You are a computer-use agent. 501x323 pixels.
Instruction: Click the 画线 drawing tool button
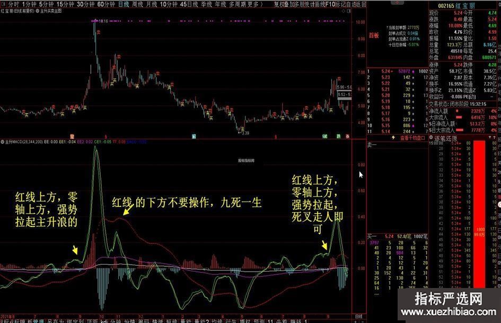320,4
